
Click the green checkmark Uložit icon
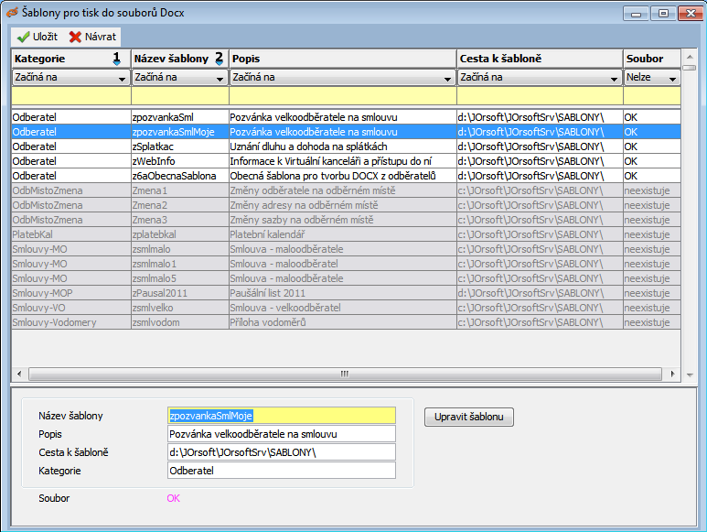click(x=23, y=38)
